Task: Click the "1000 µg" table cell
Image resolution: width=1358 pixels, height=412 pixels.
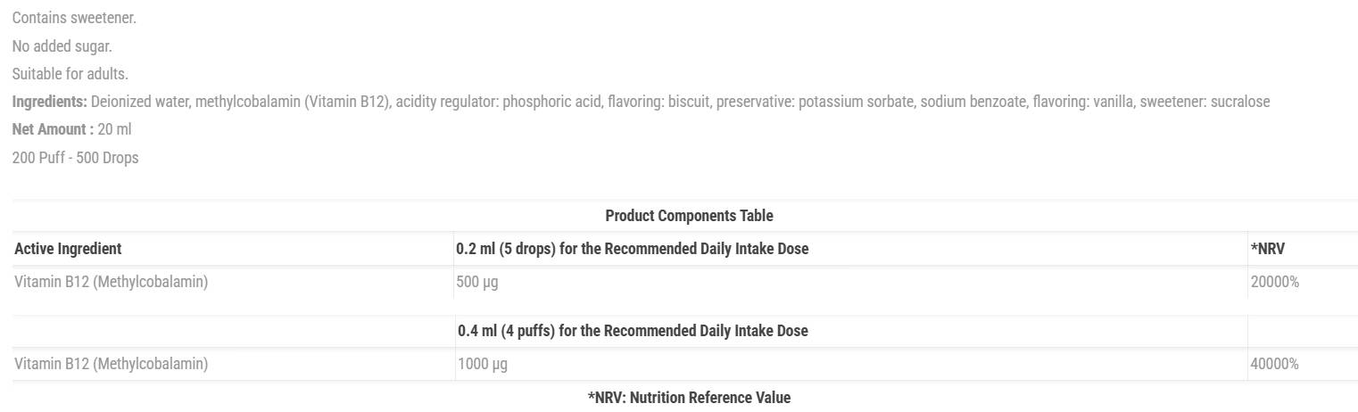Action: click(482, 364)
